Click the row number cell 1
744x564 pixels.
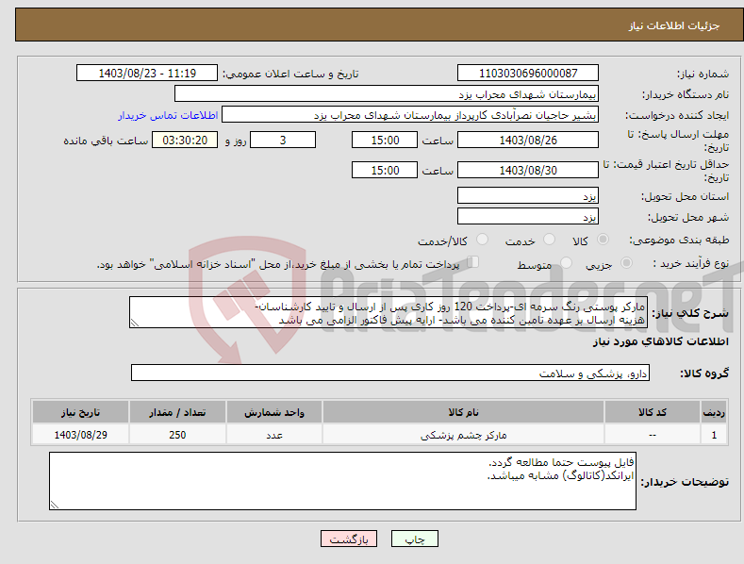click(x=714, y=435)
